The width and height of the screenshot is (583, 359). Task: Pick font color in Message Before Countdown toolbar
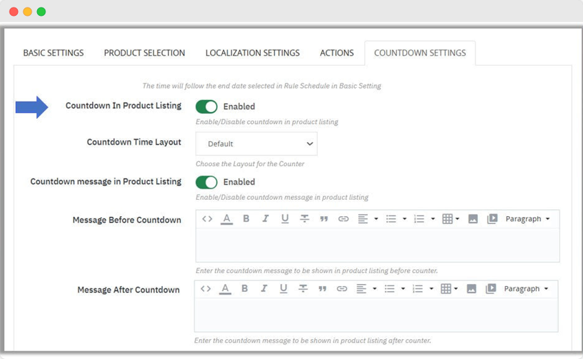coord(226,219)
